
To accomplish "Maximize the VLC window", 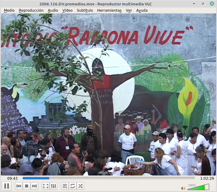I will coord(203,4).
